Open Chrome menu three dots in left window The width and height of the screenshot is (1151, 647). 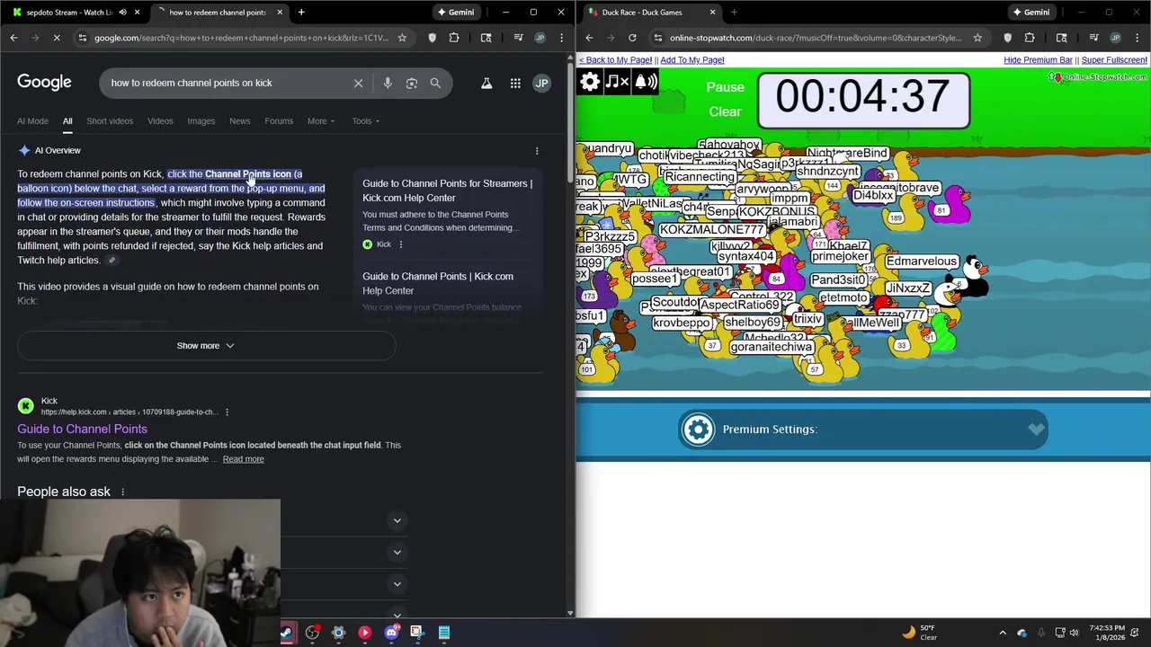coord(560,38)
